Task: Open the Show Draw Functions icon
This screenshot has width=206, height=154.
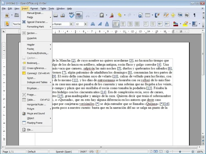Action: (157, 15)
